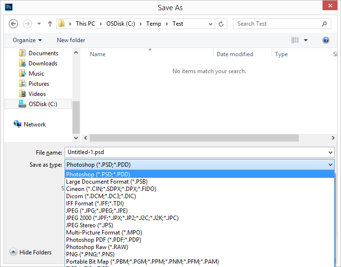Image resolution: width=341 pixels, height=267 pixels.
Task: Click the Photoshop Ps icon in title bar
Action: click(x=9, y=7)
